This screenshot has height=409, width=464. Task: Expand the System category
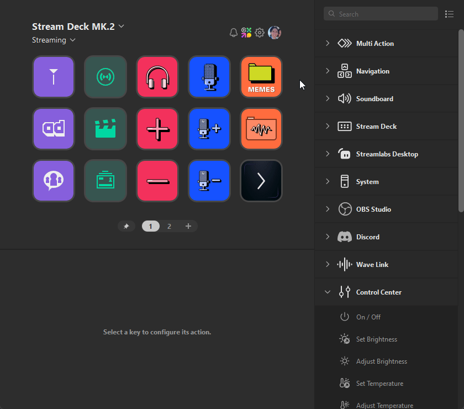point(386,181)
